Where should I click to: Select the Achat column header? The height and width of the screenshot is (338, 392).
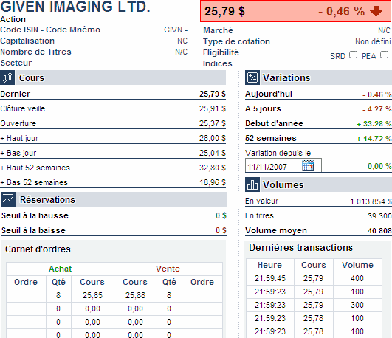pos(60,269)
